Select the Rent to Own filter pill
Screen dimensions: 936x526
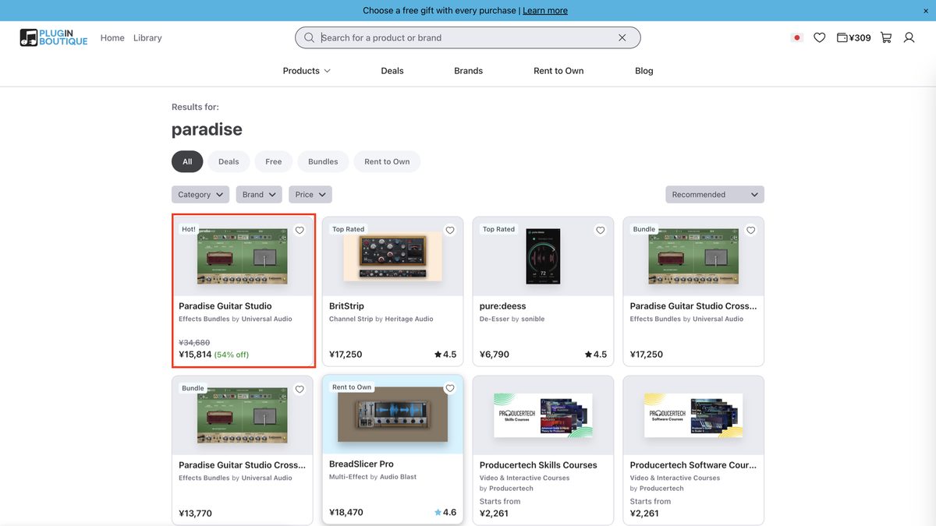[387, 161]
